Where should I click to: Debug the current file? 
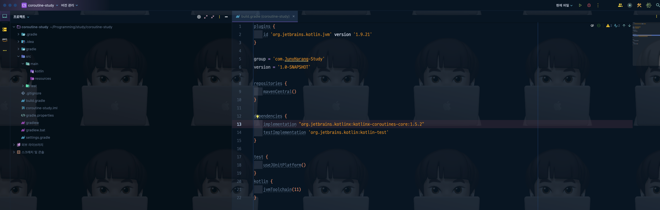589,5
